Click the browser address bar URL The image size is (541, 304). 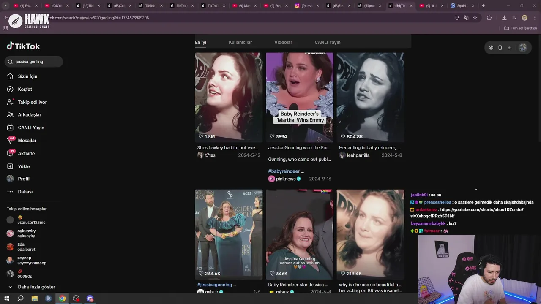pos(97,18)
